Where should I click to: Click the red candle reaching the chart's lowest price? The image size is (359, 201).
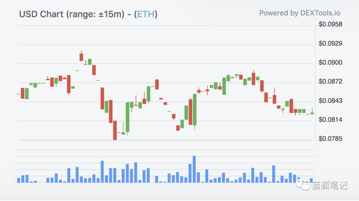(x=115, y=130)
